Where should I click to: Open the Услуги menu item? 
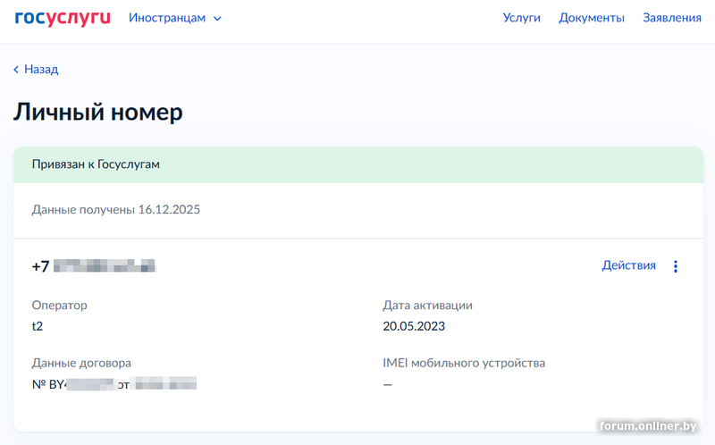(521, 18)
